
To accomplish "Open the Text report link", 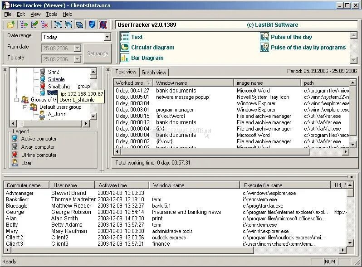I will pyautogui.click(x=137, y=37).
